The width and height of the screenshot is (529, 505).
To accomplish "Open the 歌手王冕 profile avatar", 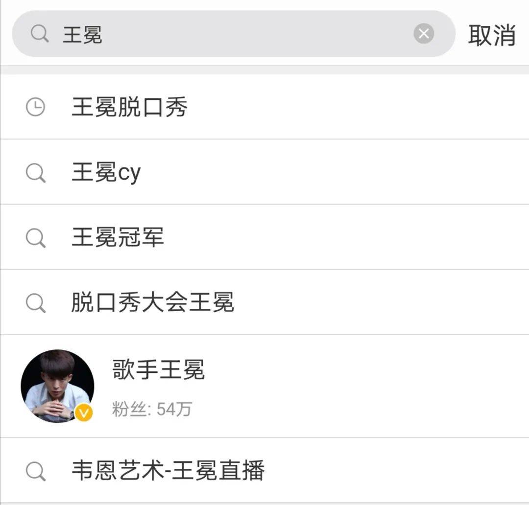I will (56, 385).
